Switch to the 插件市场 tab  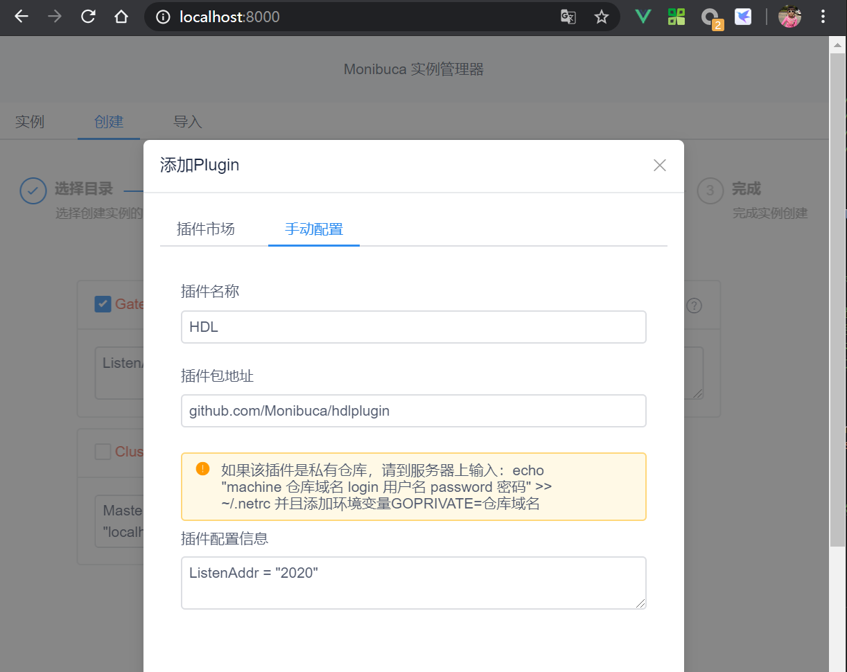pos(205,229)
